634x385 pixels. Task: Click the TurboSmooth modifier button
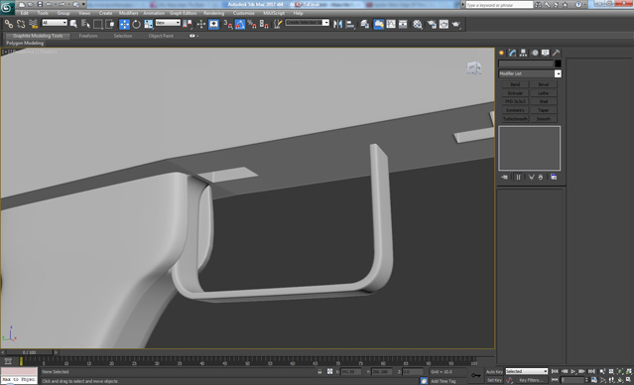pos(515,119)
